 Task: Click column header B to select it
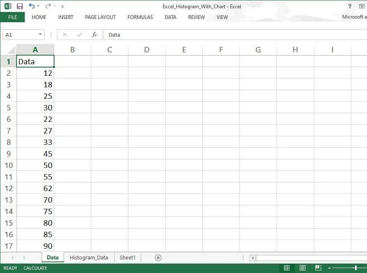[x=72, y=49]
